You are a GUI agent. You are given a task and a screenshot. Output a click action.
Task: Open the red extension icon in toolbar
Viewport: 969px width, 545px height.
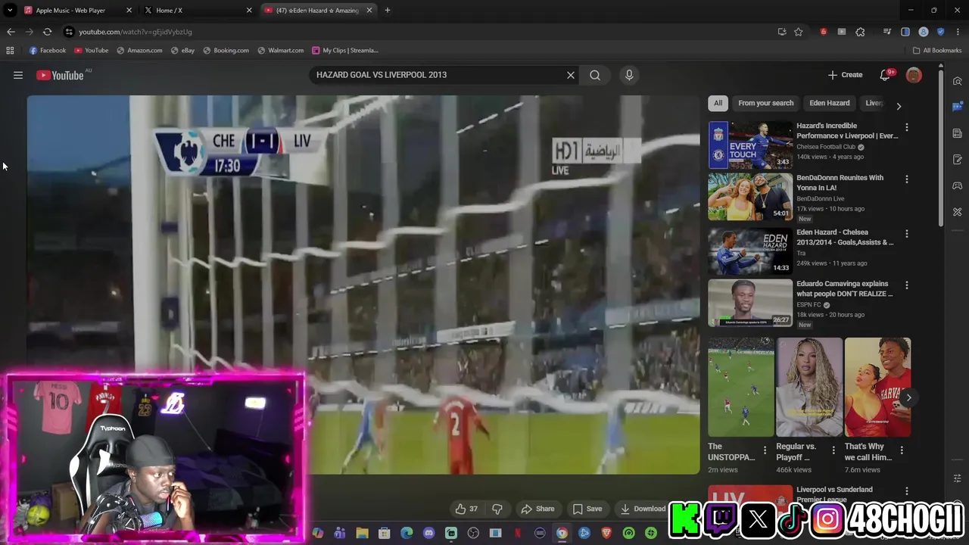[824, 32]
